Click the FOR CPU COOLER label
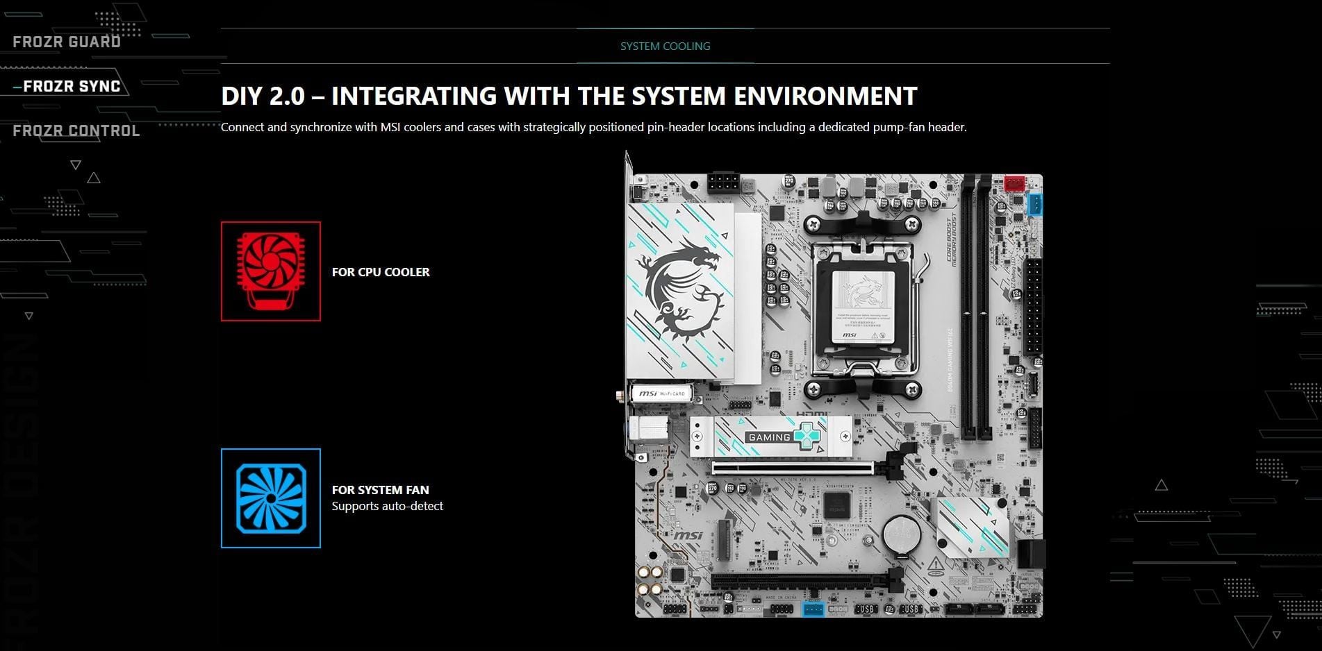The image size is (1322, 651). click(x=381, y=272)
